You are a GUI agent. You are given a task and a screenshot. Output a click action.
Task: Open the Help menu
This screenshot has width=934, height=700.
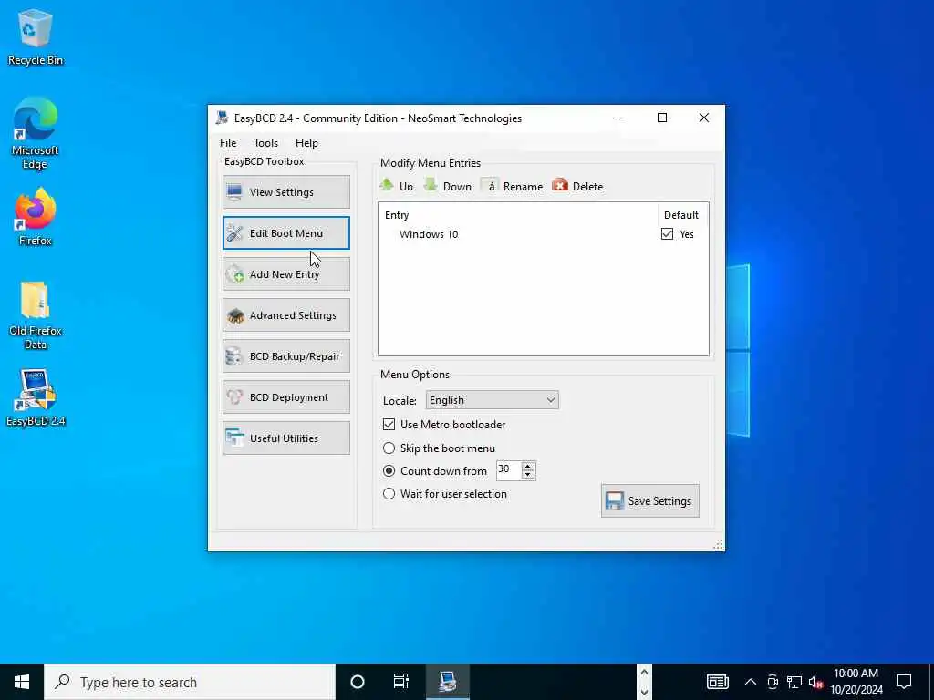click(306, 143)
